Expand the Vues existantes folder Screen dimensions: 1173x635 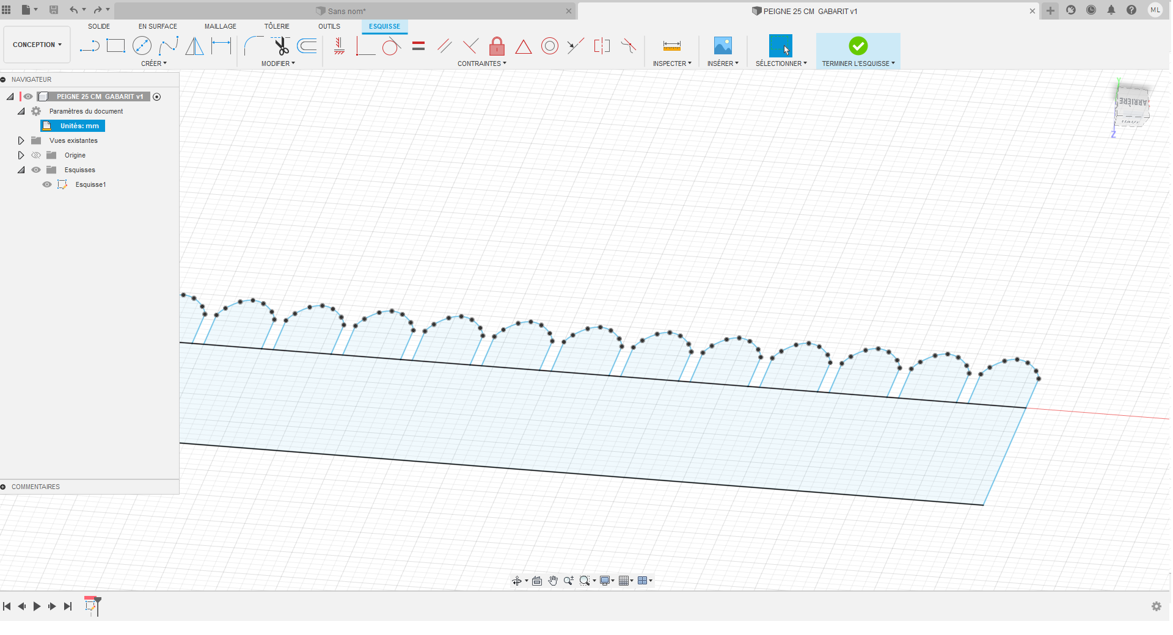tap(21, 140)
